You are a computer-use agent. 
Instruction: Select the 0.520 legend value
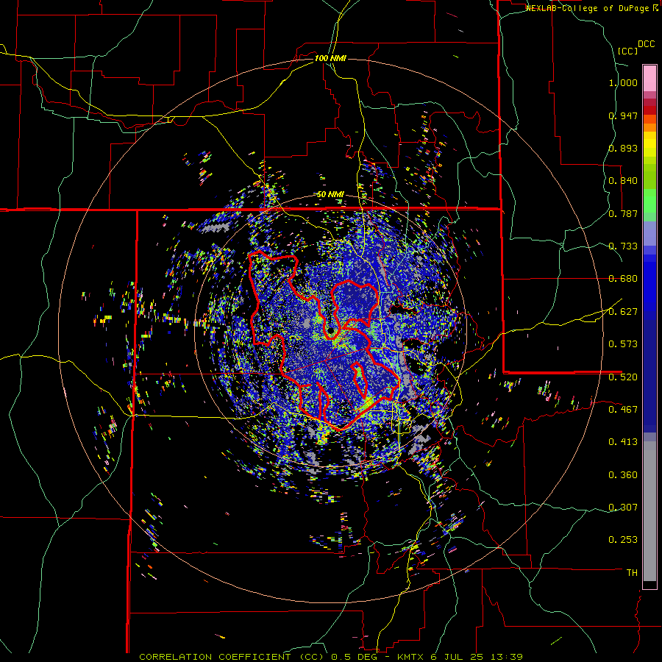pos(623,377)
